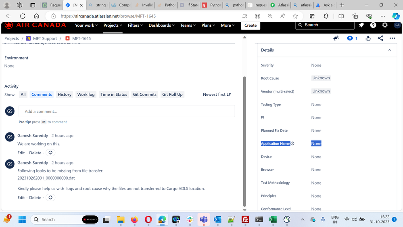Show All activity
403x227 pixels.
pyautogui.click(x=23, y=95)
